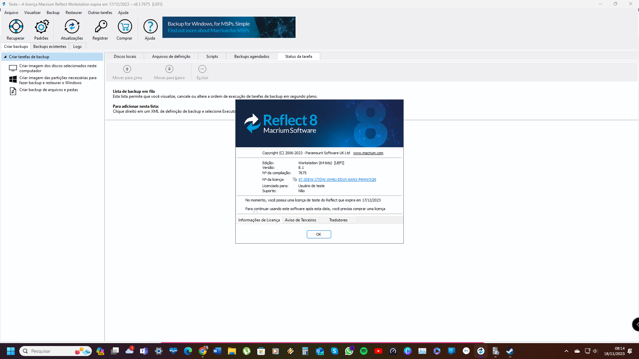Open the Ajuda menu bar item
639x359 pixels.
point(123,13)
